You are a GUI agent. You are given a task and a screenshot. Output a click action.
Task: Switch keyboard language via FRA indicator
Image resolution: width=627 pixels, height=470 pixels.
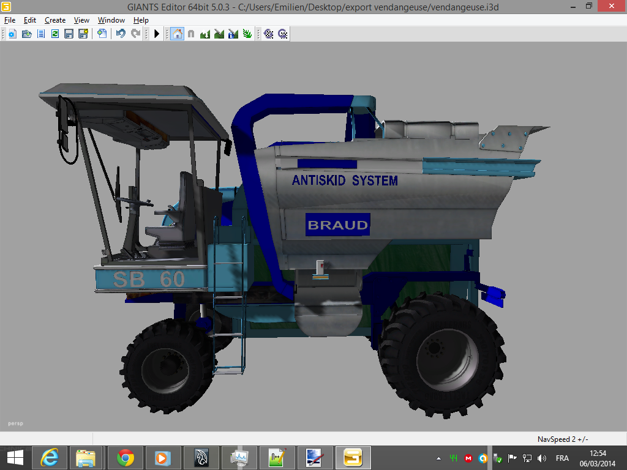(x=562, y=458)
